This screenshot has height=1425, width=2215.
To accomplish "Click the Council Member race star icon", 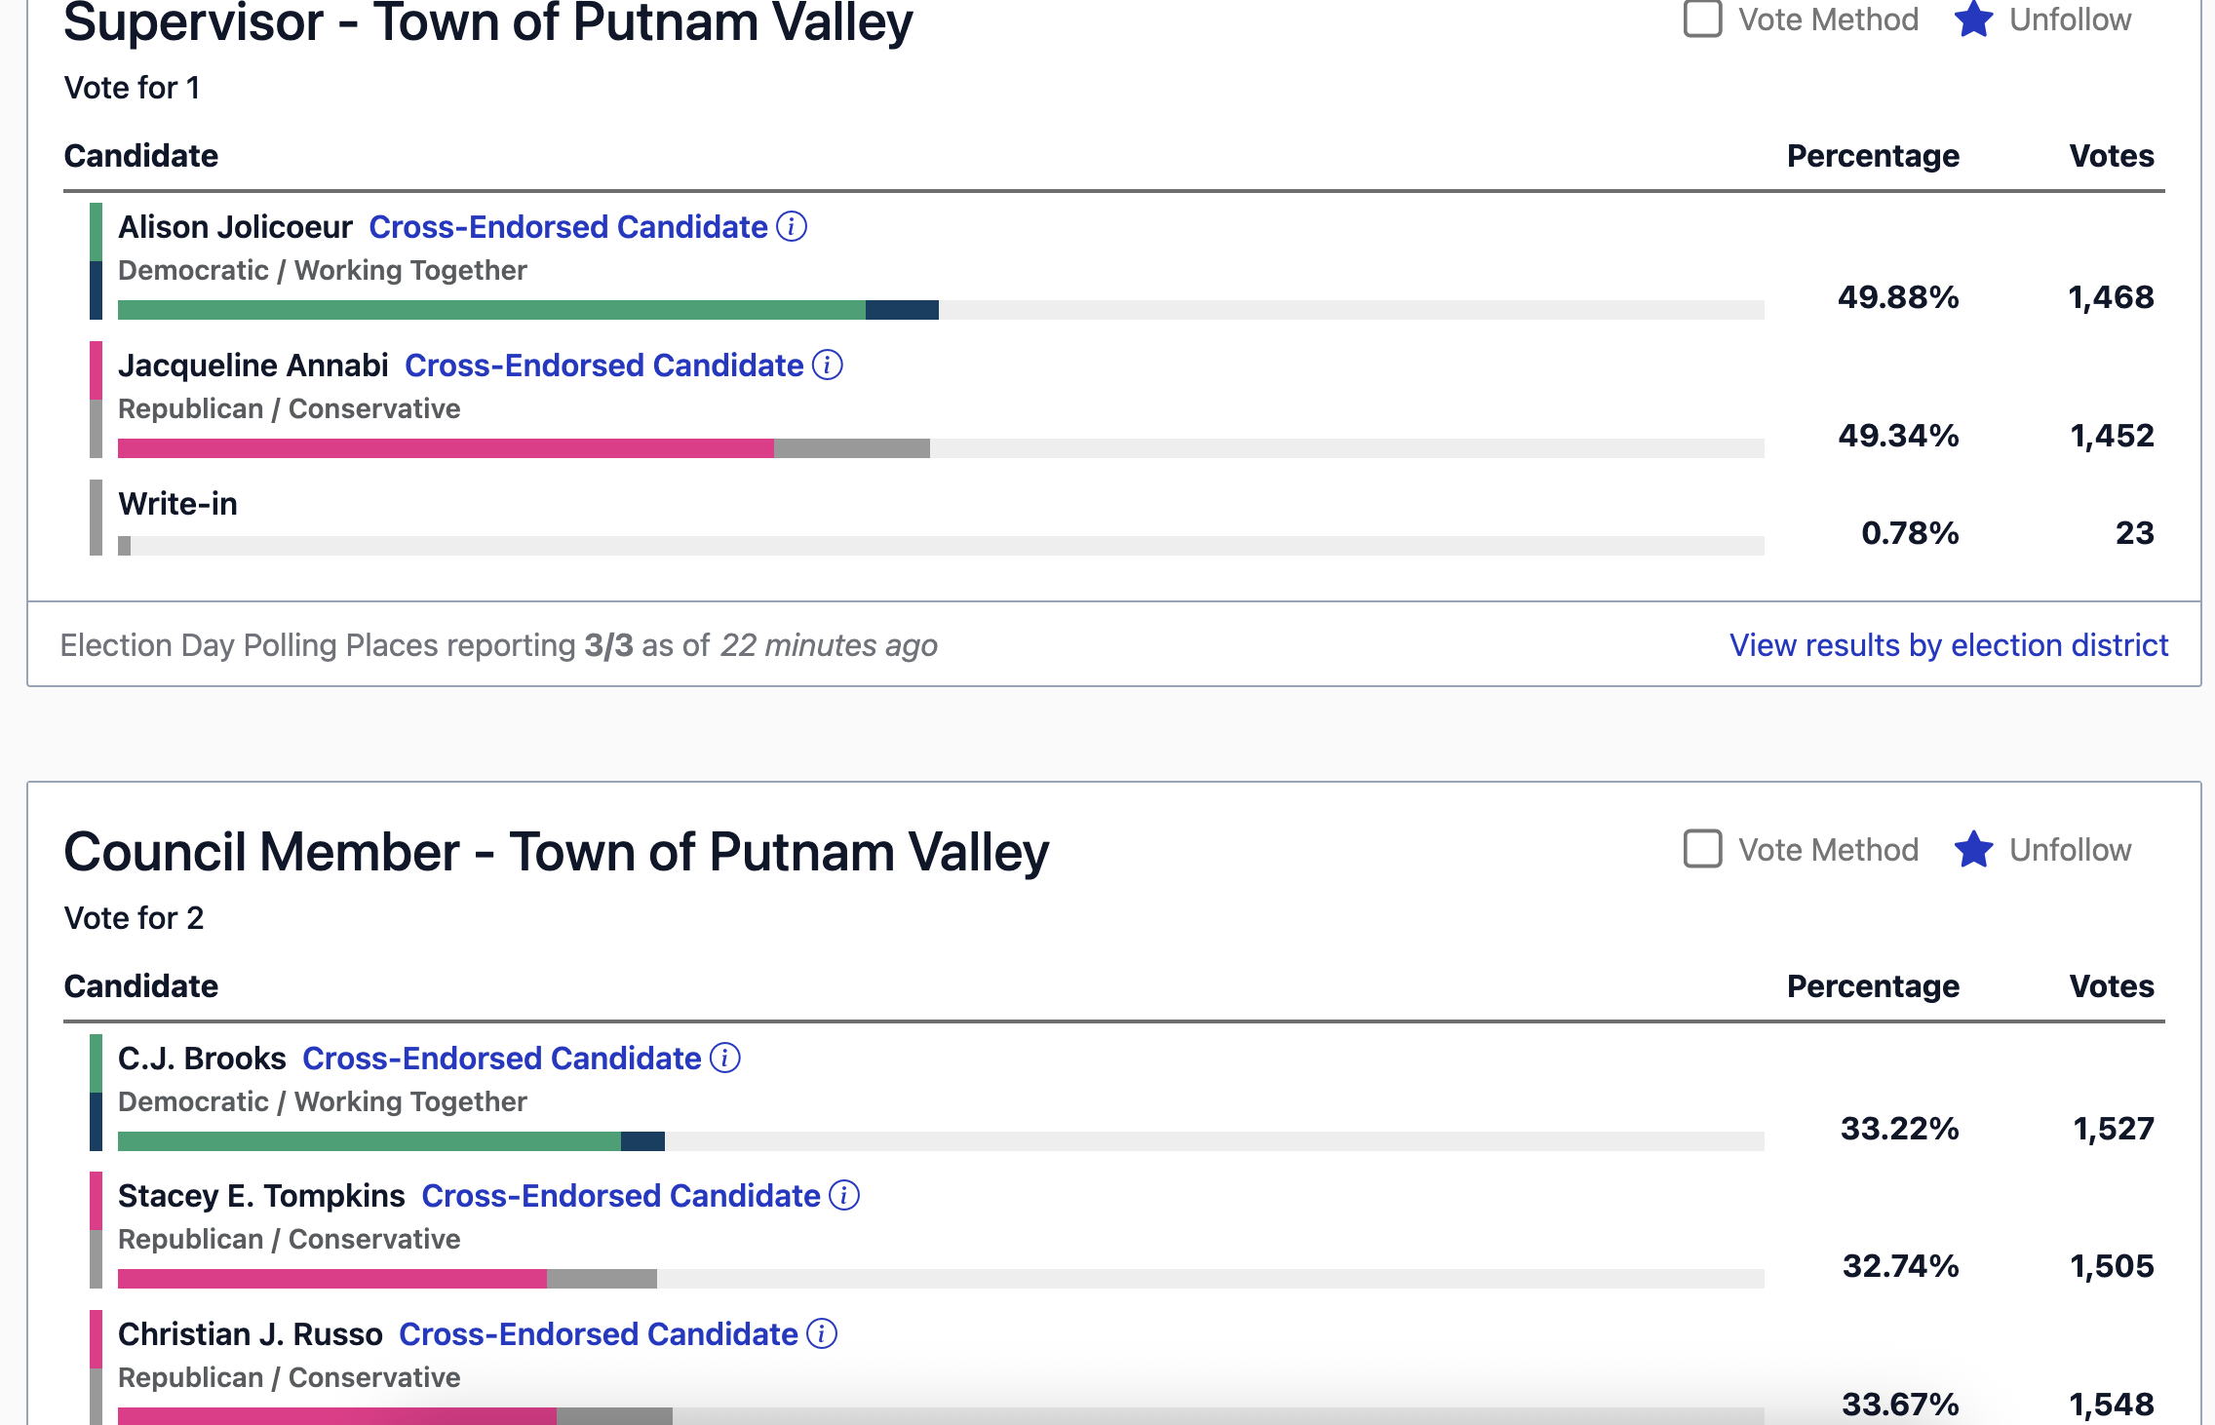I will tap(1974, 849).
